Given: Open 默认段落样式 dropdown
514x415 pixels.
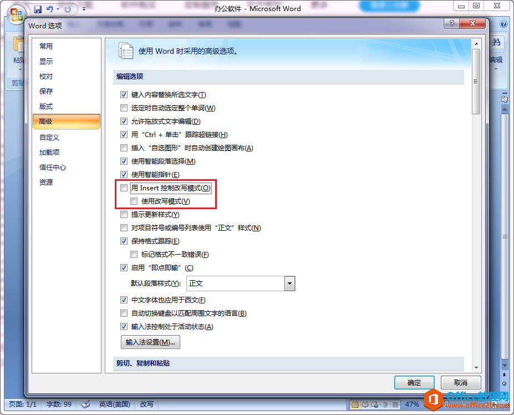Looking at the screenshot, I should click(289, 284).
